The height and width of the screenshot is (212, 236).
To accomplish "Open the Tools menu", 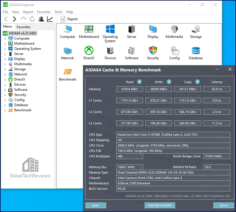I will (x=58, y=12).
